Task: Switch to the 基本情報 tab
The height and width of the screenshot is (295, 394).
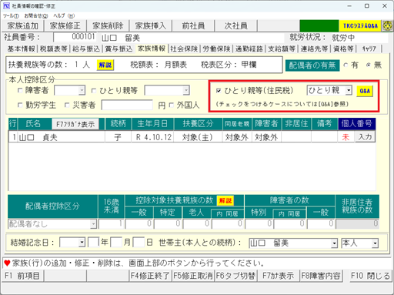Action: 21,49
